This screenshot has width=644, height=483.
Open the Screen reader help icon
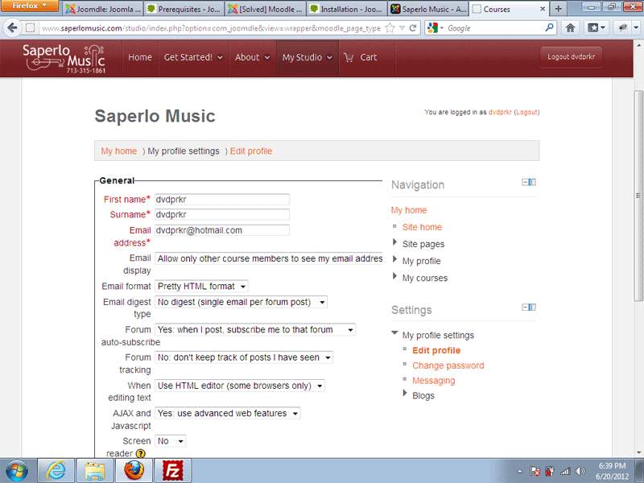point(140,454)
